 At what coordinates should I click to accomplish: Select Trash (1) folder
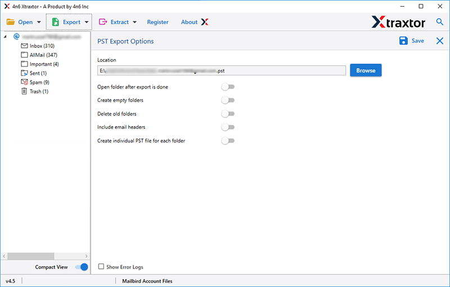(39, 91)
